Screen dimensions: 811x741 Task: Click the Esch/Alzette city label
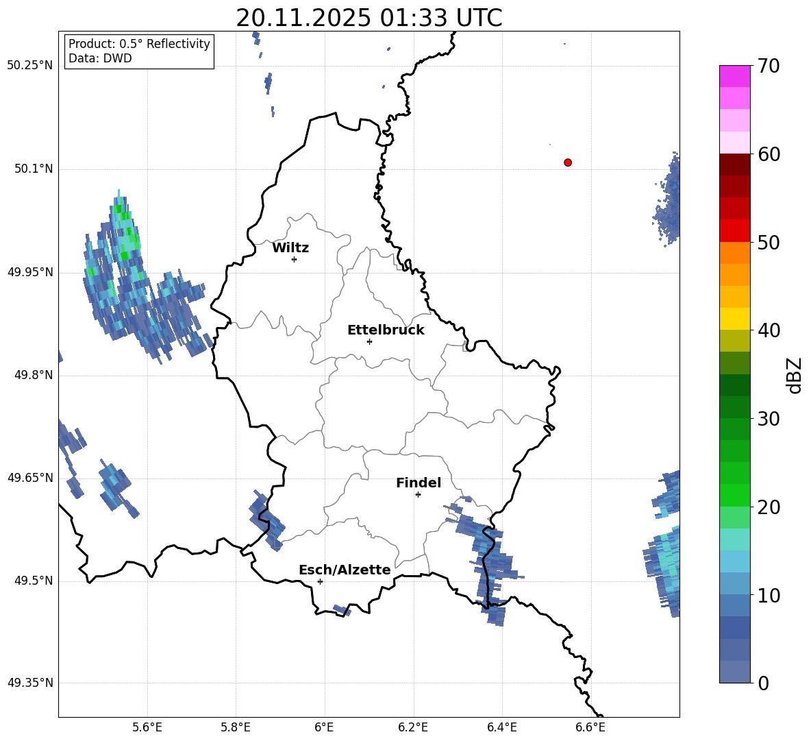click(x=345, y=570)
